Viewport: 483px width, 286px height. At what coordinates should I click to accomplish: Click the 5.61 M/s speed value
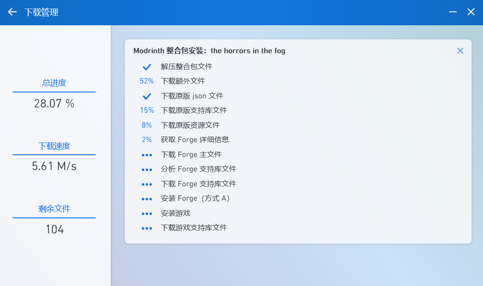[54, 166]
